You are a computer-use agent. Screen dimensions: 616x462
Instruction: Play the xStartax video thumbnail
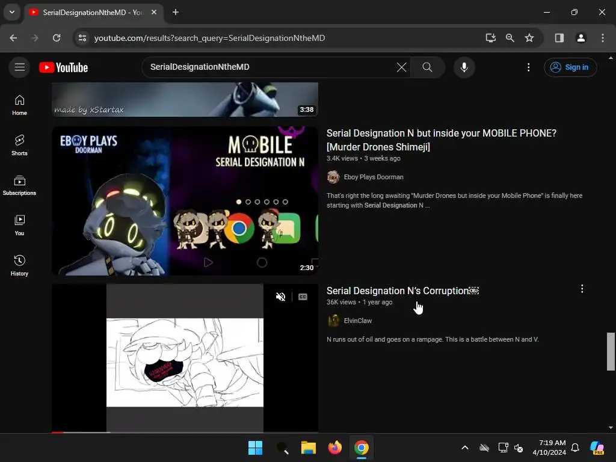click(x=185, y=99)
